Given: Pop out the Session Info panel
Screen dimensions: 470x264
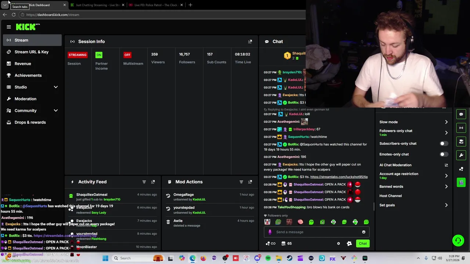Looking at the screenshot, I should pos(250,41).
